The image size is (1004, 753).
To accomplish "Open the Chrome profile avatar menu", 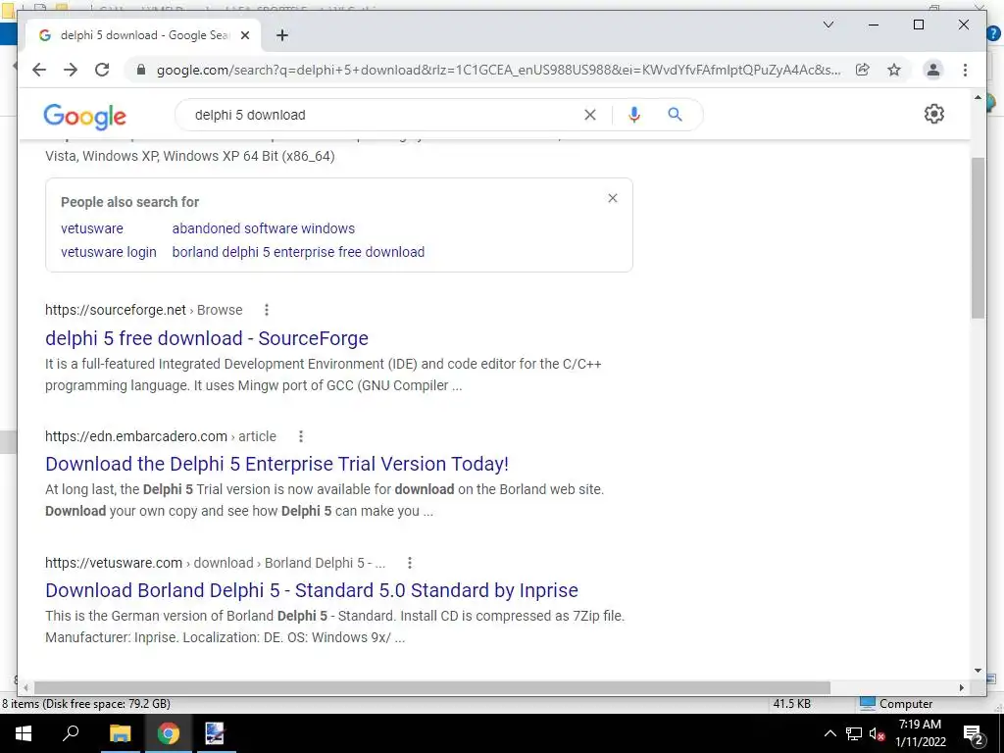I will pyautogui.click(x=933, y=70).
